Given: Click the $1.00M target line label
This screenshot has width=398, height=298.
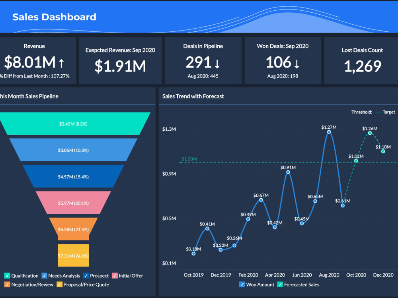Looking at the screenshot, I should (x=189, y=159).
